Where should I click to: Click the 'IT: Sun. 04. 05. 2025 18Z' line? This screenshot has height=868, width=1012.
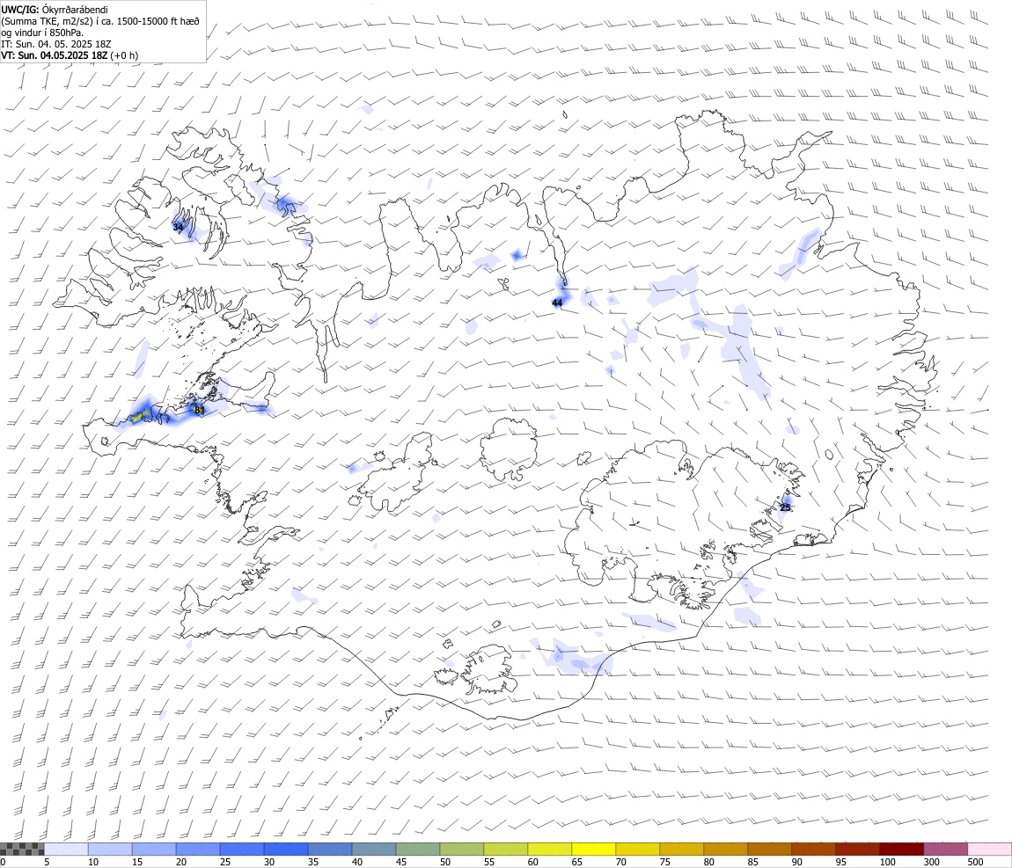[x=56, y=44]
